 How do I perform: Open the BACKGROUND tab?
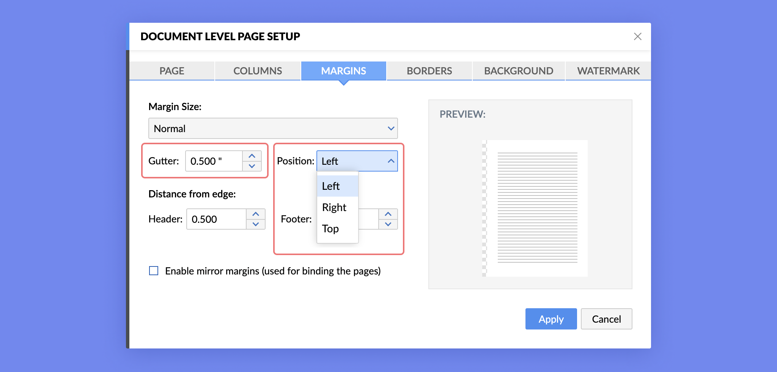click(519, 71)
